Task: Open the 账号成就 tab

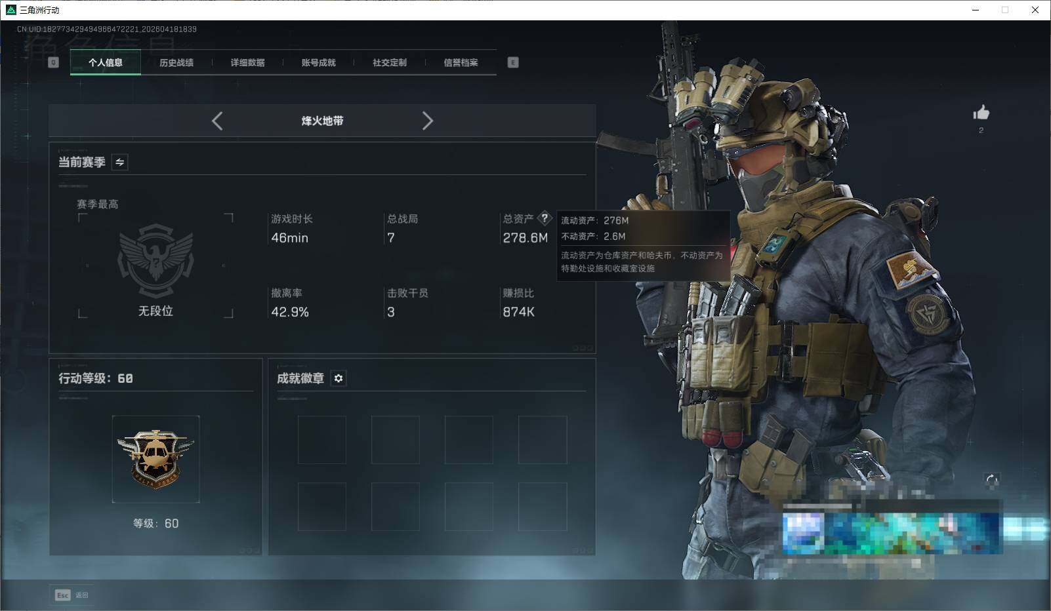Action: (318, 62)
